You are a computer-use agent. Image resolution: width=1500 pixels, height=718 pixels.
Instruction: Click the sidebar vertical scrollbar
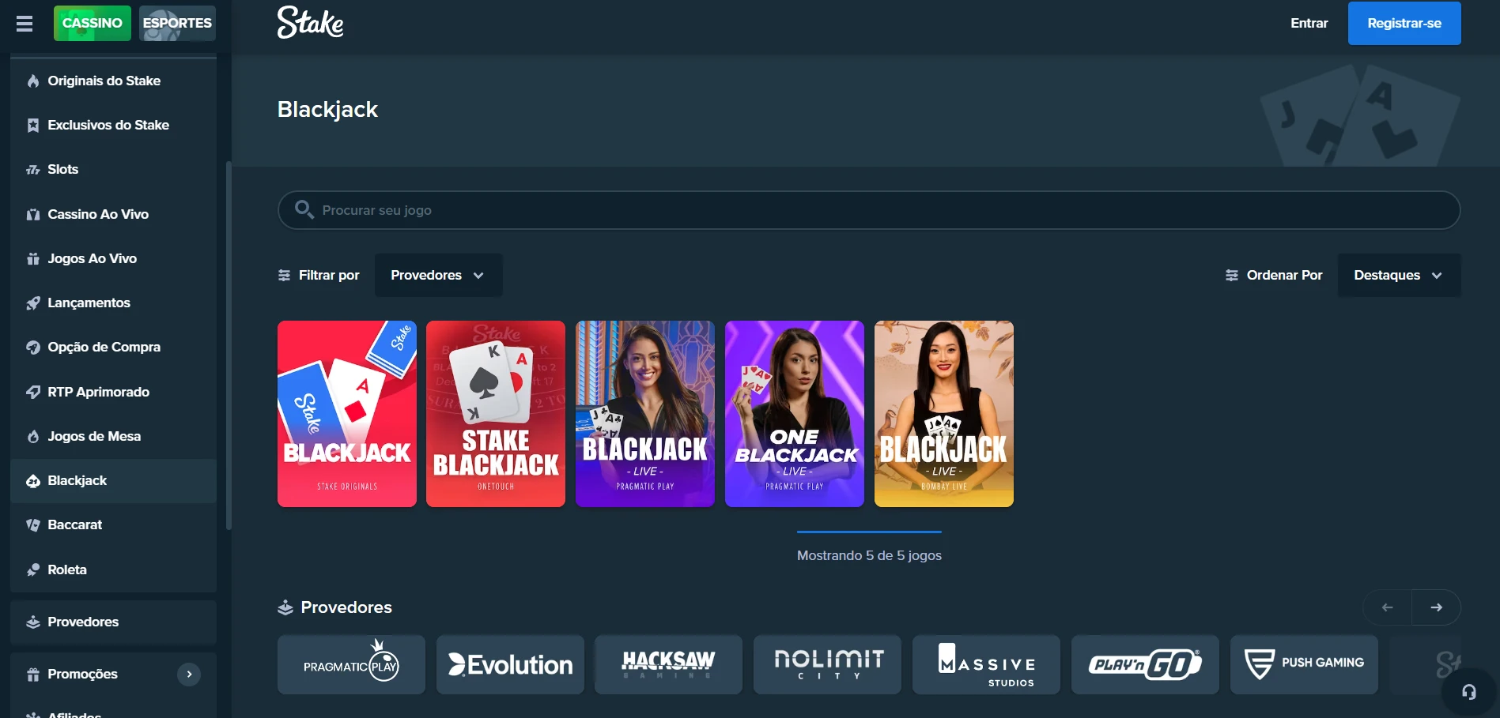229,345
